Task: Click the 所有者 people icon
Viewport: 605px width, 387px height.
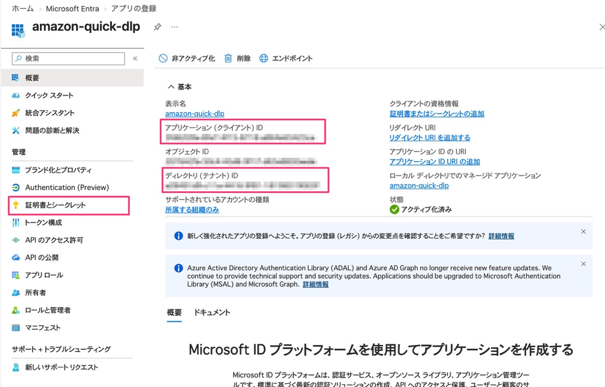Action: point(15,293)
